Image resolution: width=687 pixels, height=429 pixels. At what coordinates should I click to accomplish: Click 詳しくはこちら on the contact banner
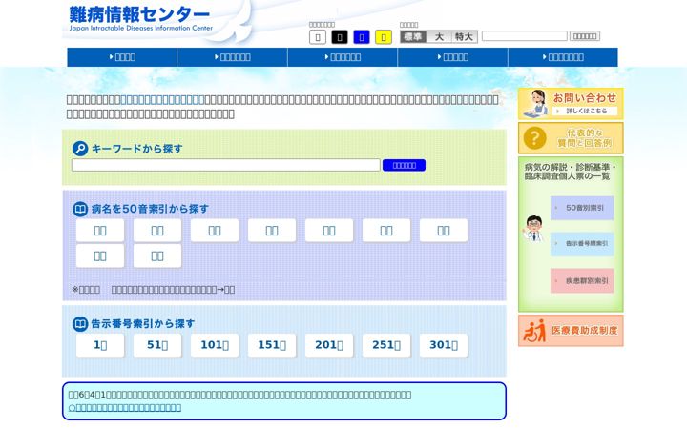586,112
